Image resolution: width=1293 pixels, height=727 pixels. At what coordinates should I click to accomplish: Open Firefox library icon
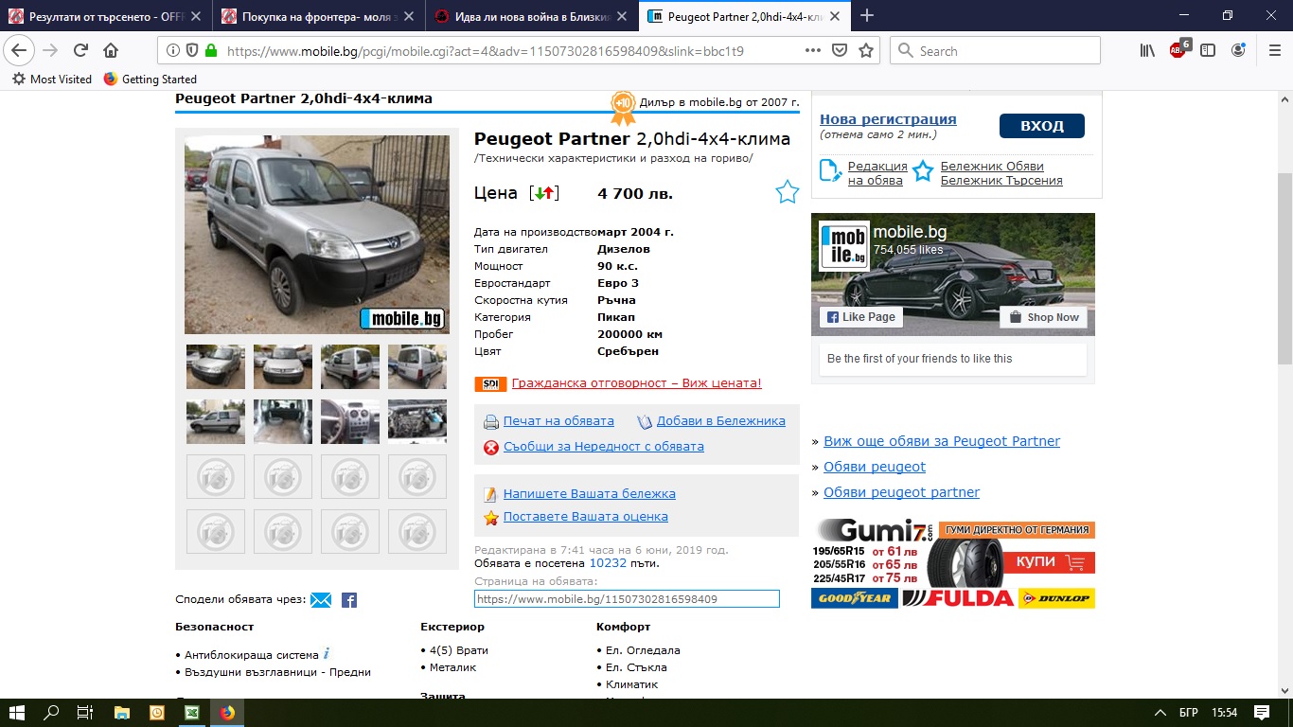pyautogui.click(x=1147, y=51)
